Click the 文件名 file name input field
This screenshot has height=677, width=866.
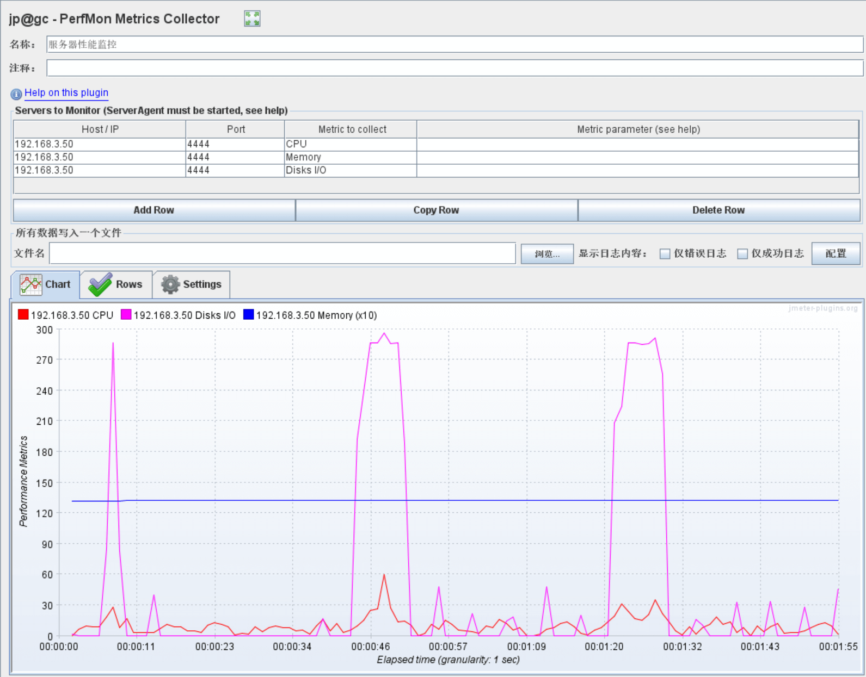(282, 253)
